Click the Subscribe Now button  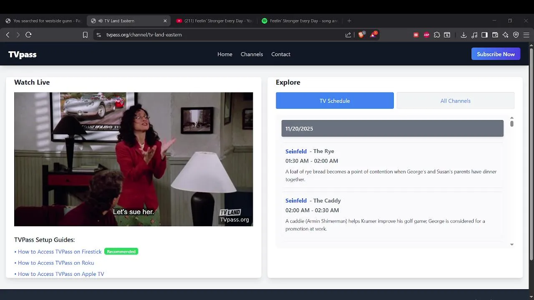(496, 54)
